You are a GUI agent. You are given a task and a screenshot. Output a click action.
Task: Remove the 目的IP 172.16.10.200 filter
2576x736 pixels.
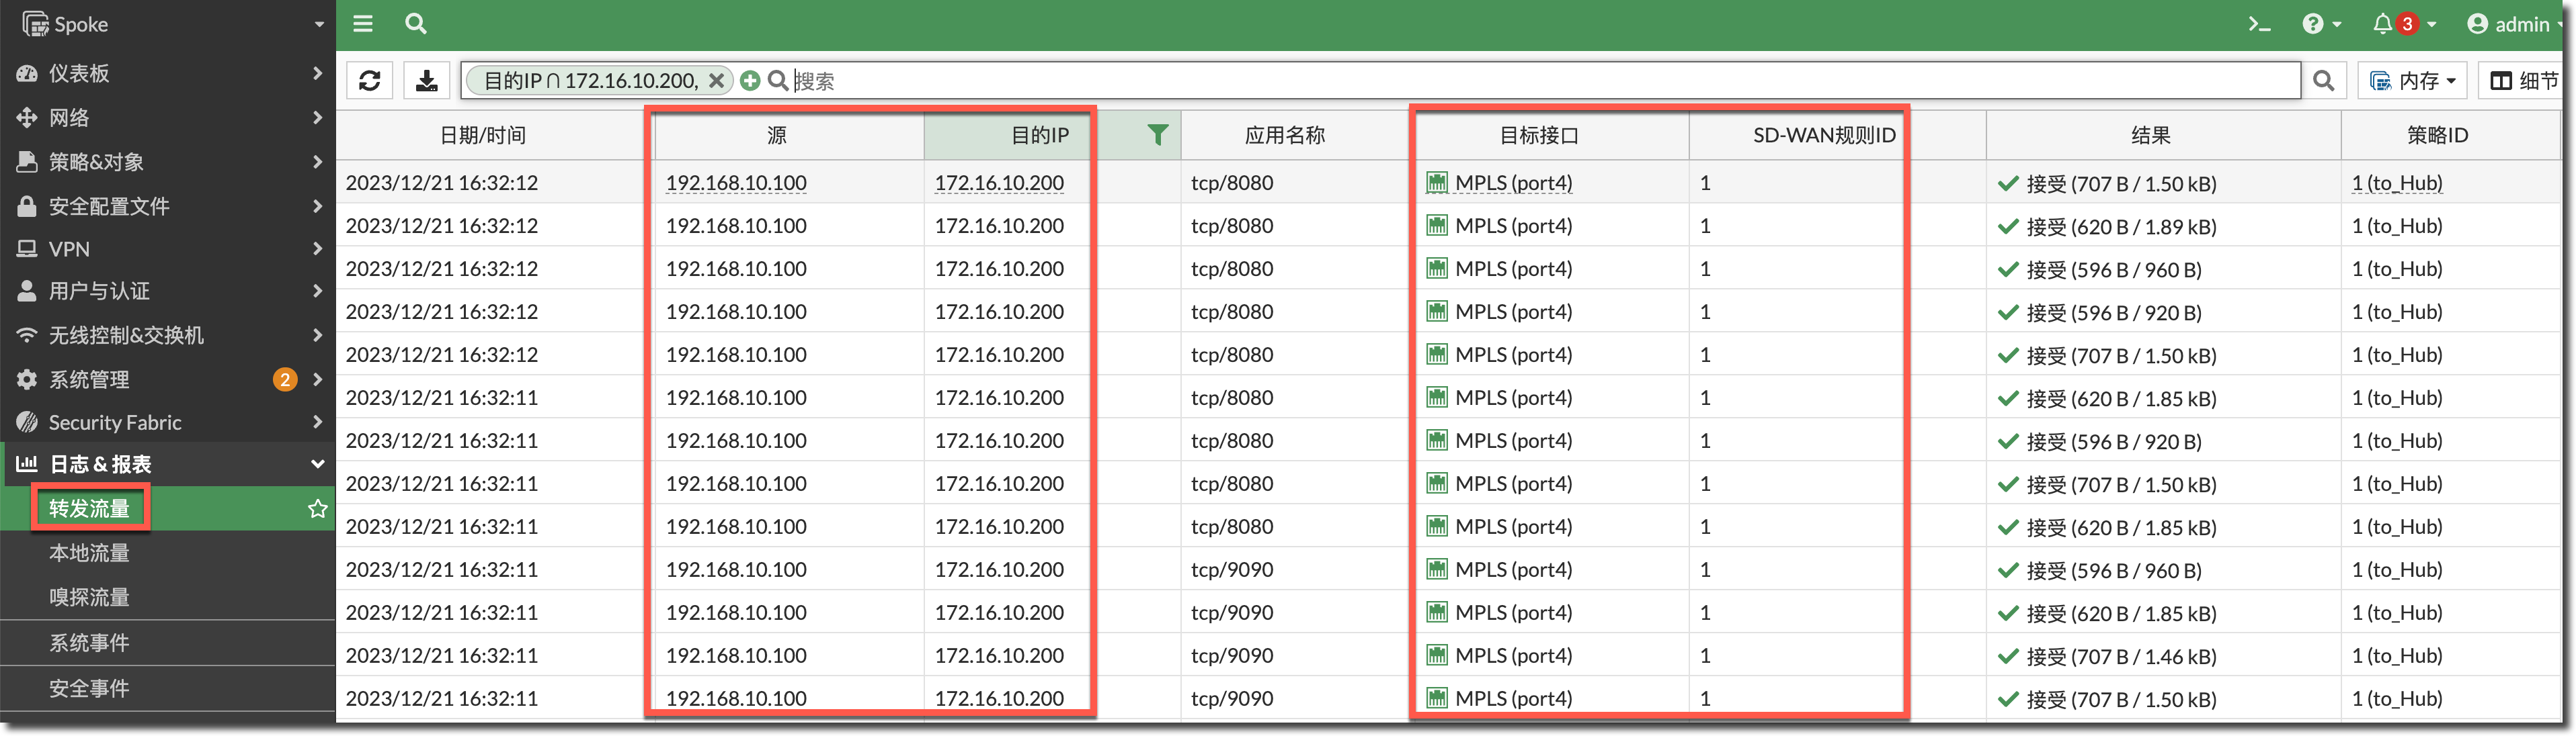(716, 81)
